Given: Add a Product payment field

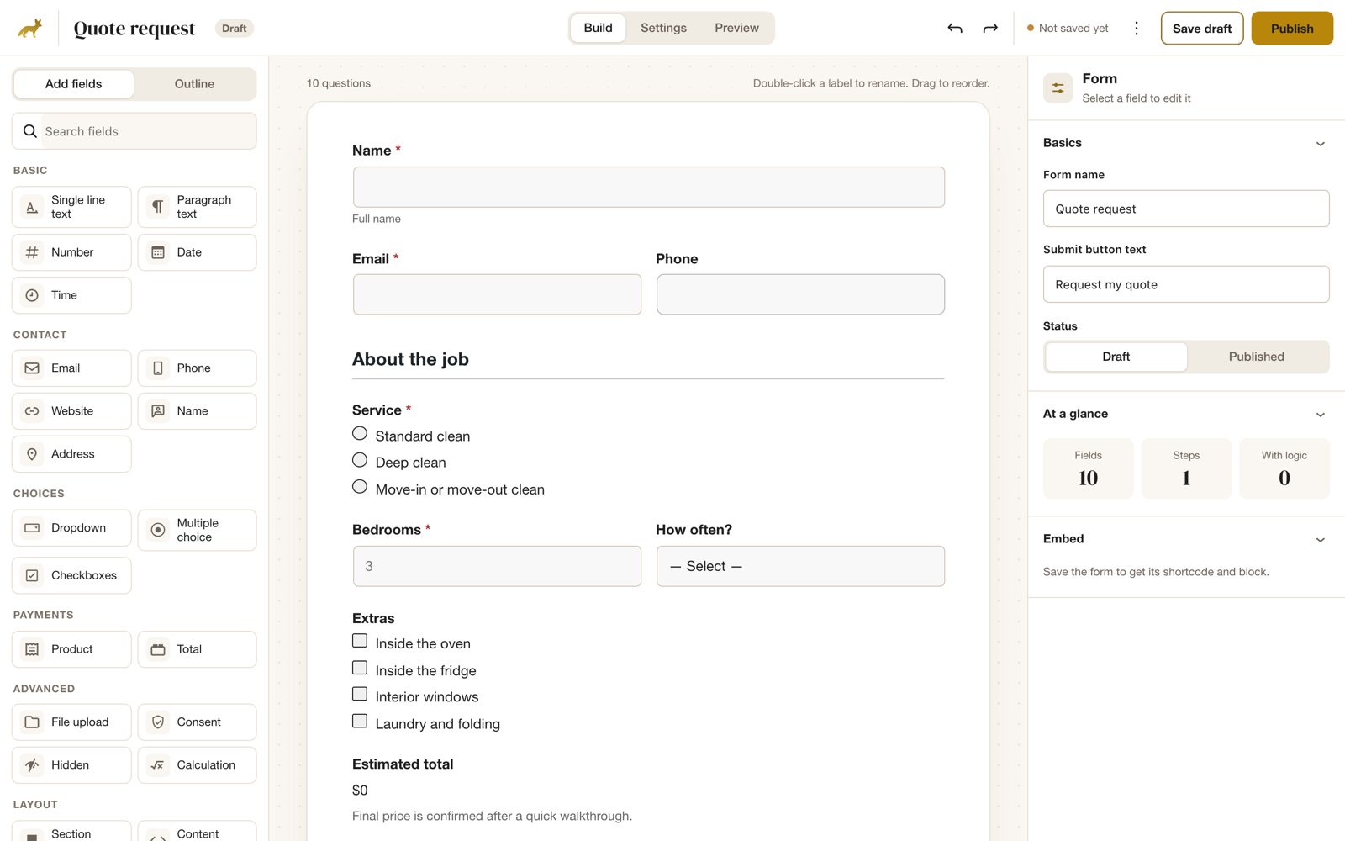Looking at the screenshot, I should pos(71,649).
